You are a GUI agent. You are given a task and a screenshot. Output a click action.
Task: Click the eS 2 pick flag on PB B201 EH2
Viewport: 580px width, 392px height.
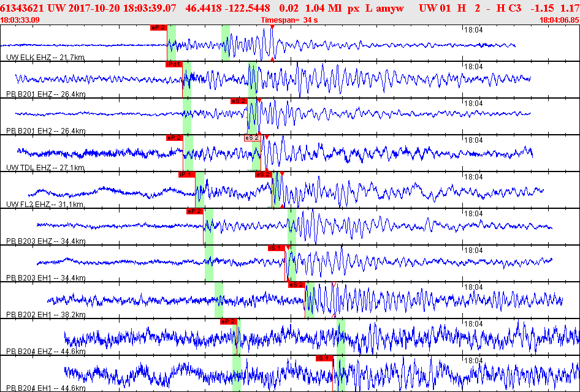coord(238,100)
